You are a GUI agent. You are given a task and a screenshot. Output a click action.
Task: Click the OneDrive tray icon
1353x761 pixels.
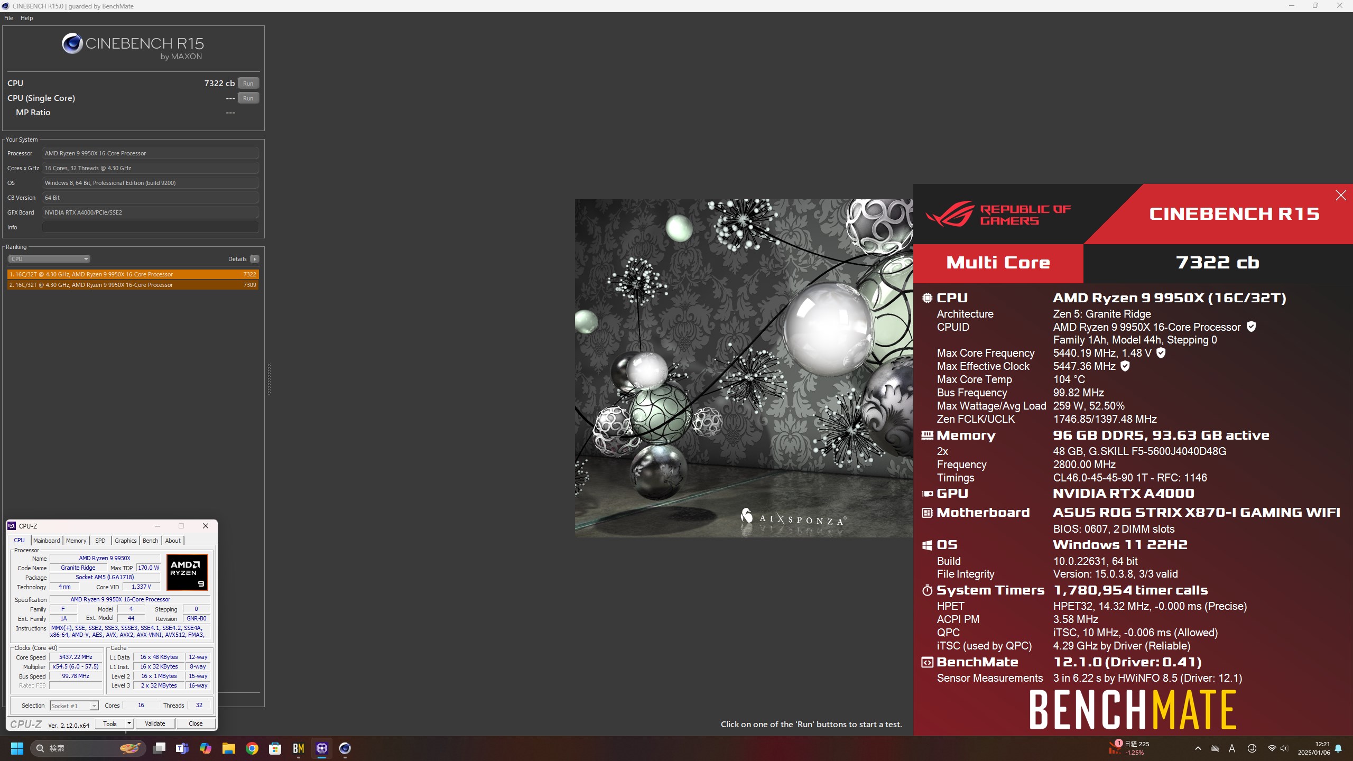coord(1215,748)
